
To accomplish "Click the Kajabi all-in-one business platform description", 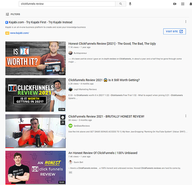I will pyautogui.click(x=45, y=27).
